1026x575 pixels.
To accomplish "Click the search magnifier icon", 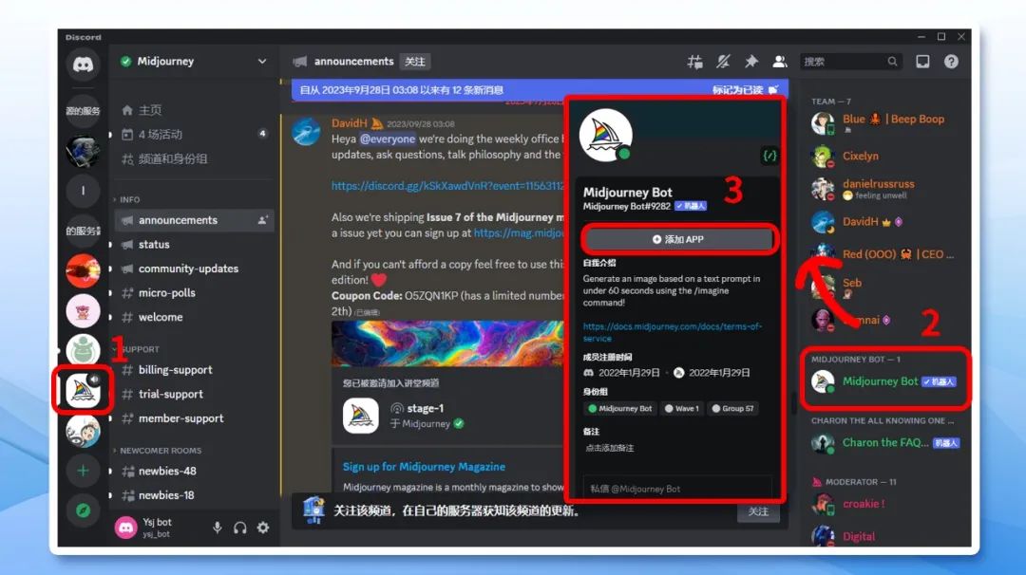I will coord(892,62).
